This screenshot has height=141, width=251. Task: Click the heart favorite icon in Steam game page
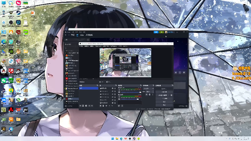tap(184, 73)
